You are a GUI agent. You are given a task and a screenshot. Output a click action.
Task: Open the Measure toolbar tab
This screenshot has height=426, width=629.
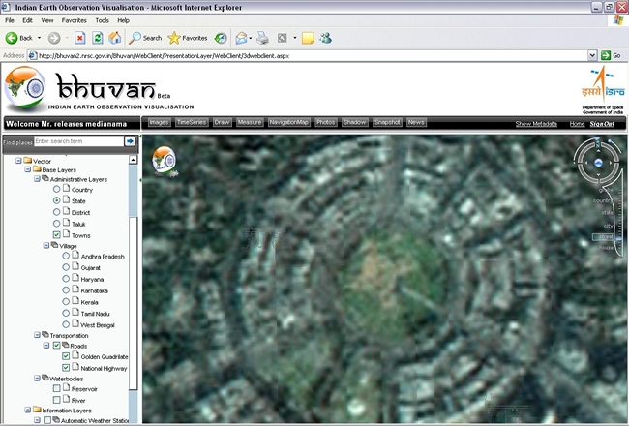[250, 123]
